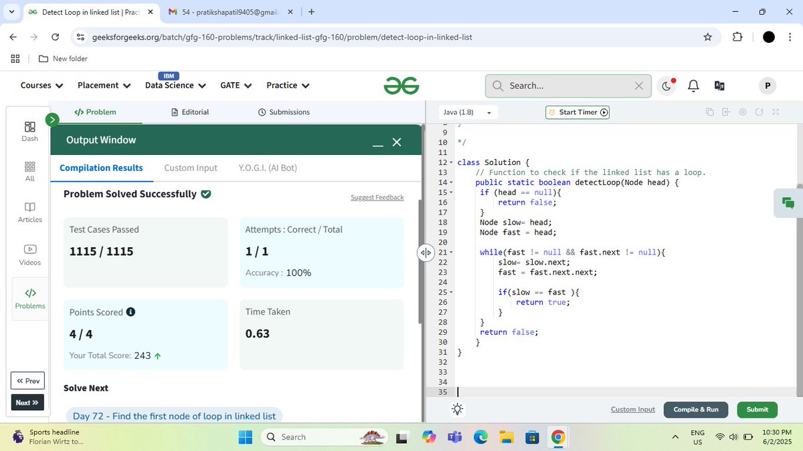Open Java (1.8) language dropdown

tap(467, 112)
